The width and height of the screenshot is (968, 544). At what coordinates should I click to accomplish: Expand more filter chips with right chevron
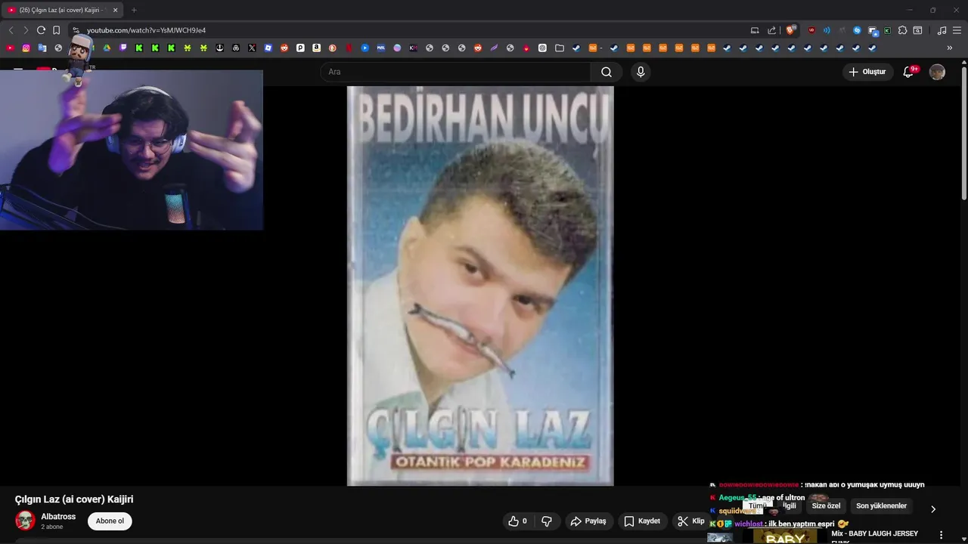(x=932, y=508)
